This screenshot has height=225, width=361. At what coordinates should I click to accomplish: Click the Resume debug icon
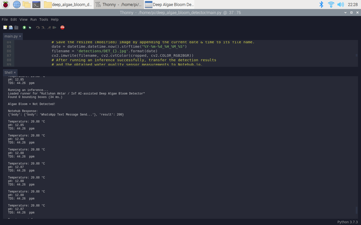[x=54, y=27]
